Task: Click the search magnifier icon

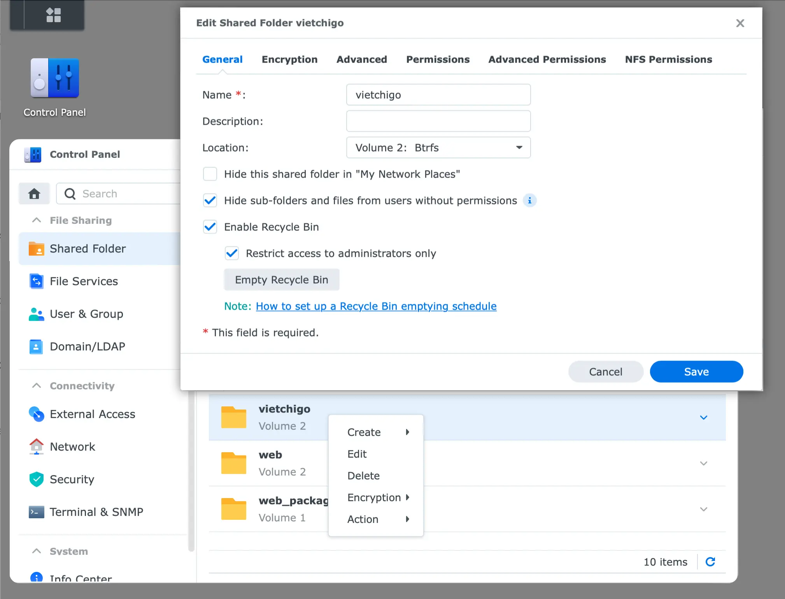Action: click(x=70, y=193)
